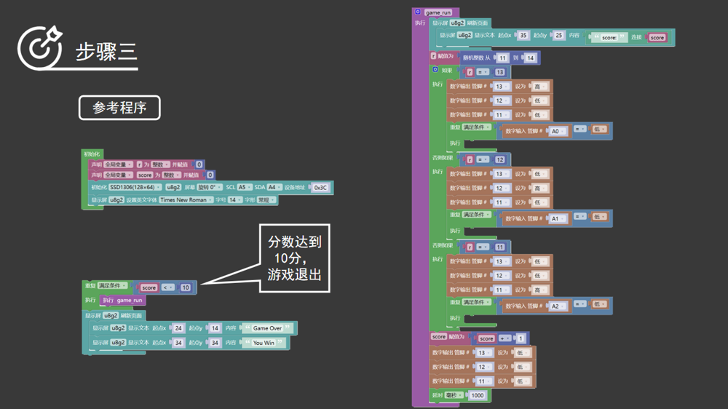Select score variable block after 连接
The width and height of the screenshot is (728, 409).
[657, 38]
